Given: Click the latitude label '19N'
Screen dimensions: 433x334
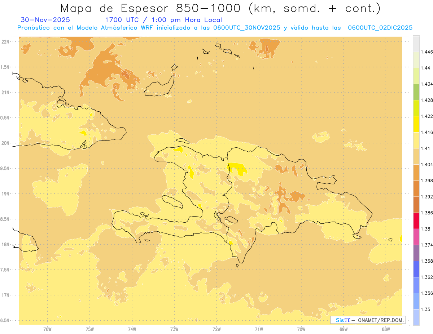Looking at the screenshot, I should 6,194.
